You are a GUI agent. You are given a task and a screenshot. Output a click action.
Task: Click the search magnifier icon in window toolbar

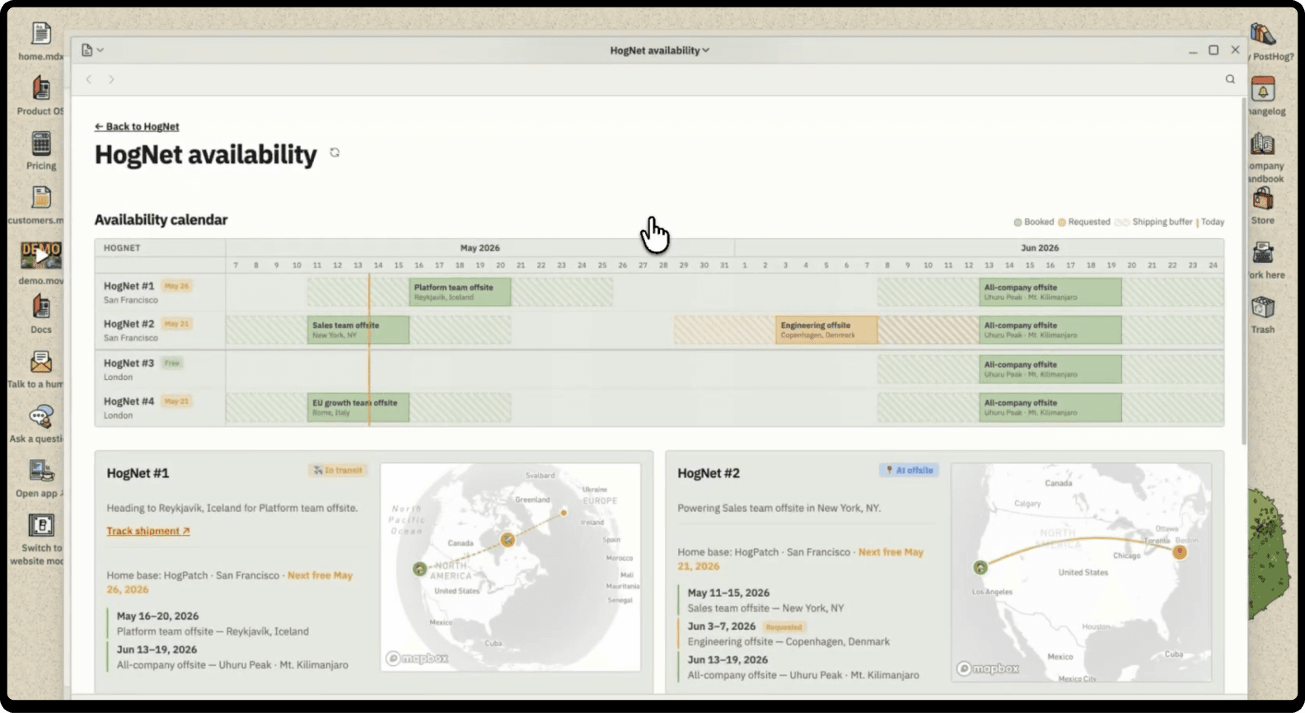click(1230, 79)
